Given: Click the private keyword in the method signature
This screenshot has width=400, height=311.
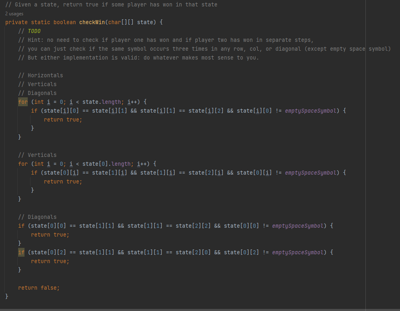Looking at the screenshot, I should coord(16,22).
